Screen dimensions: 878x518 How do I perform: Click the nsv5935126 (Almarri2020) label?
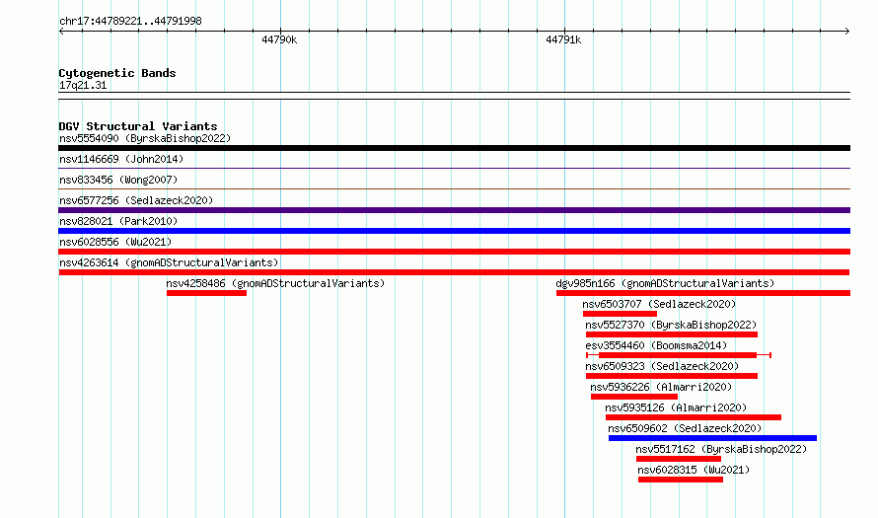(676, 407)
